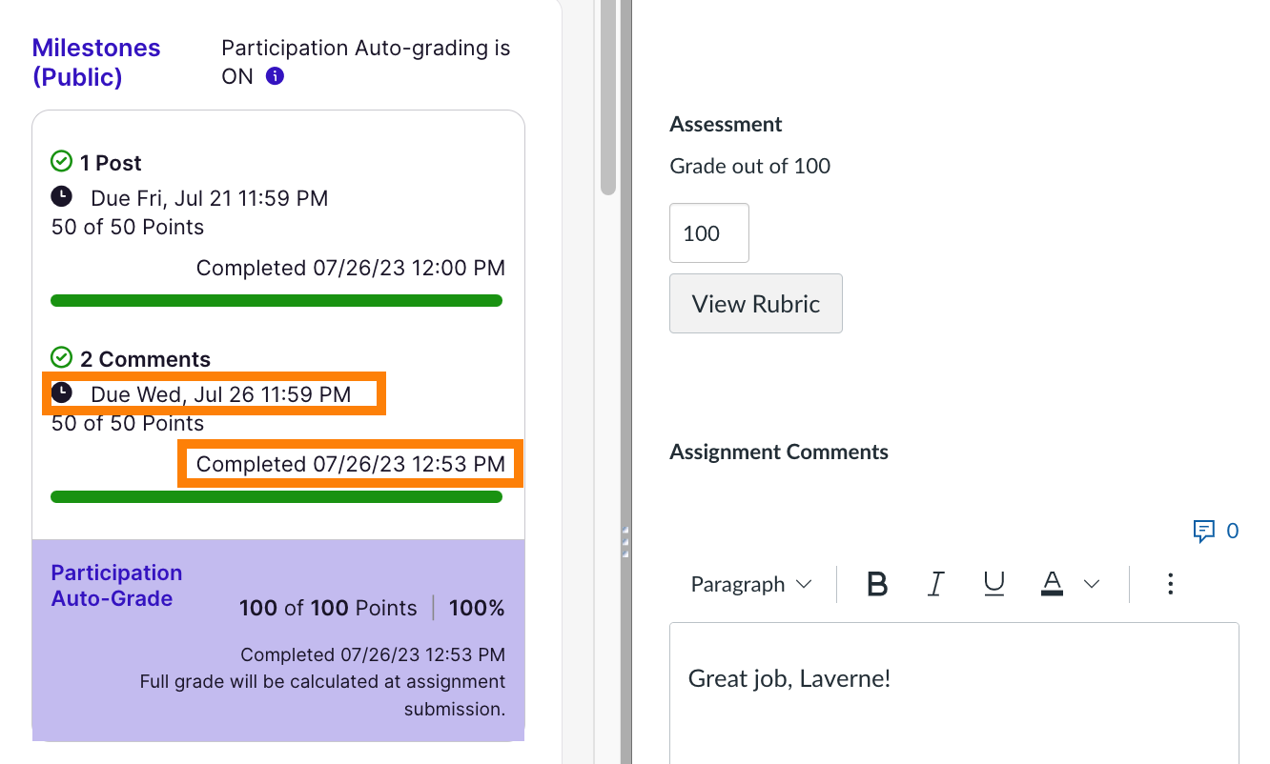Open the assignment comments speech bubble icon
The width and height of the screenshot is (1270, 764).
pos(1204,531)
